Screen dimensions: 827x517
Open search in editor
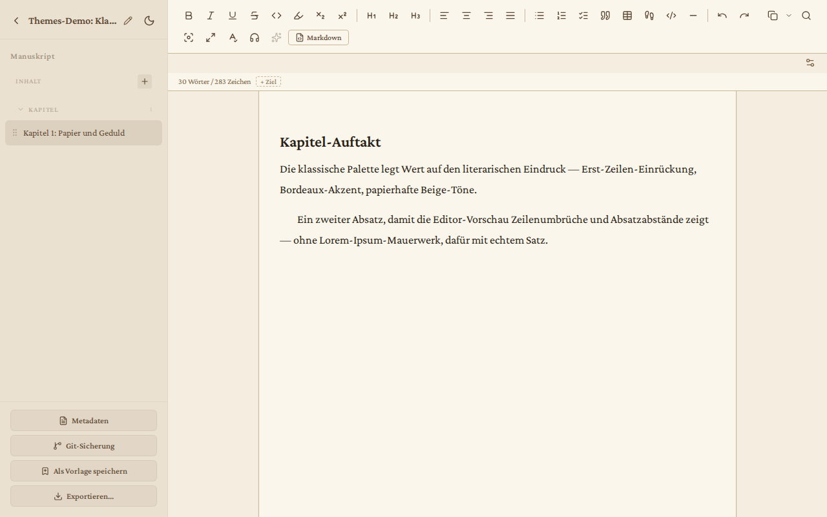click(806, 16)
